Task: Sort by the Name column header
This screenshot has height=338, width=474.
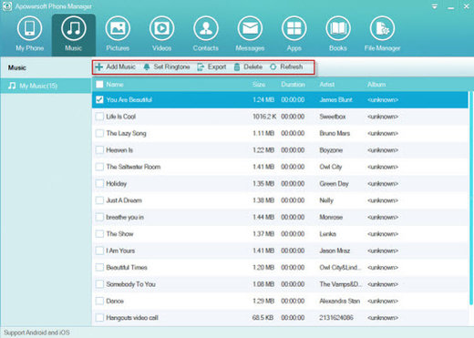Action: coord(115,85)
